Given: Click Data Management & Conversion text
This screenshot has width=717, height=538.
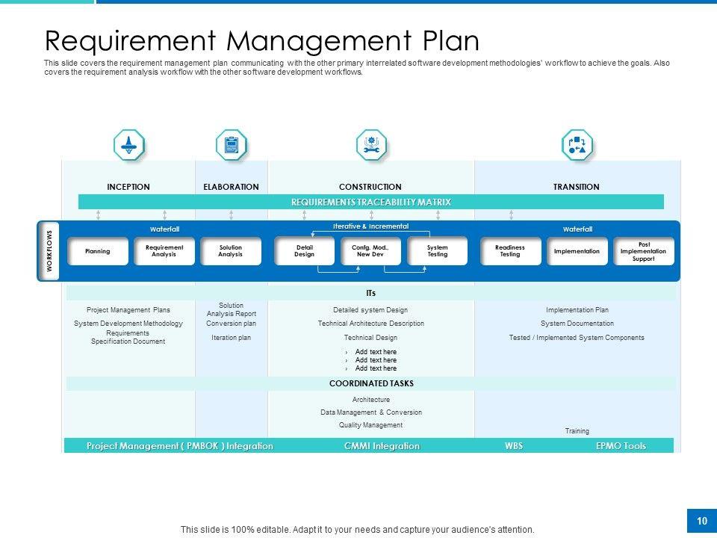Looking at the screenshot, I should point(371,412).
